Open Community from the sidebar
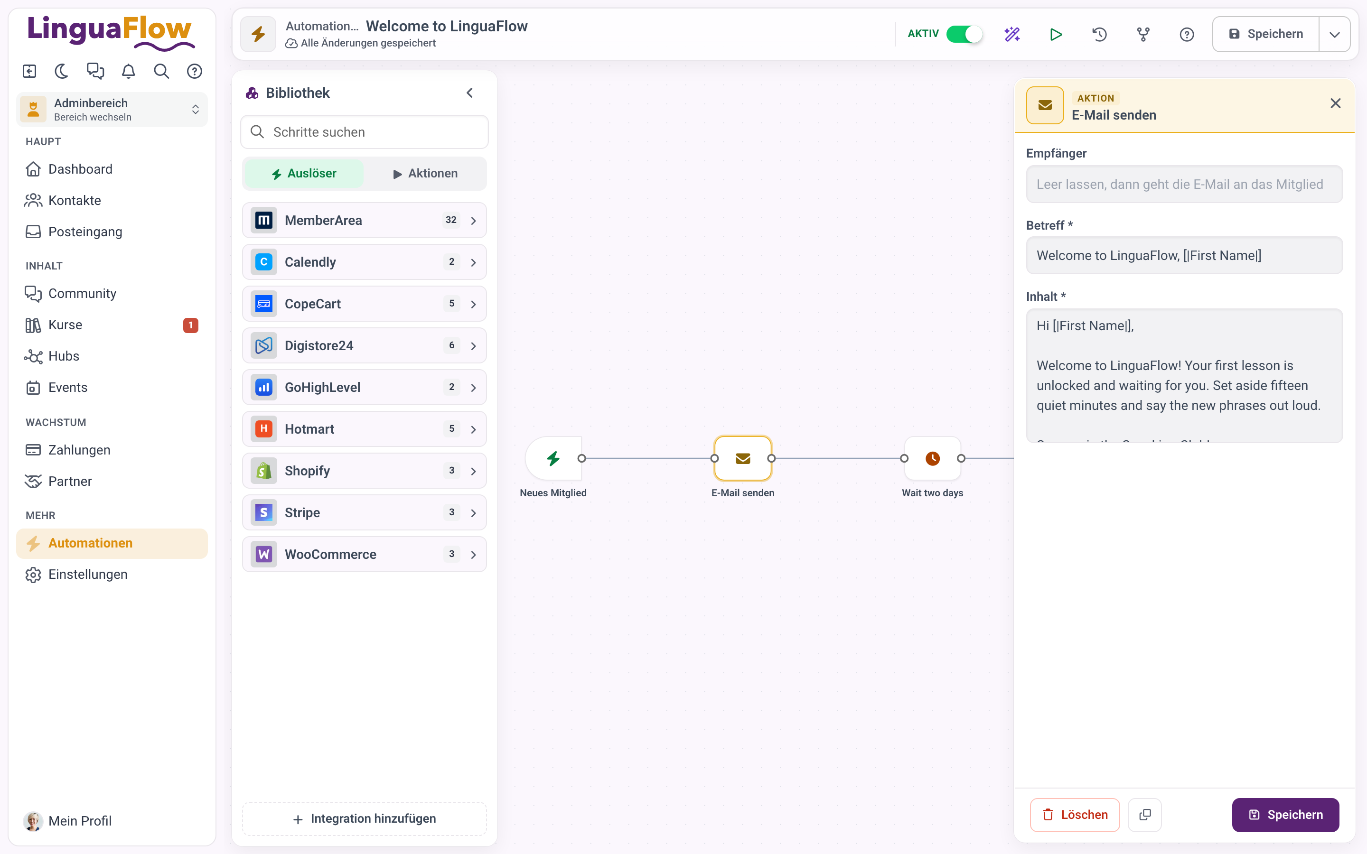 112,294
